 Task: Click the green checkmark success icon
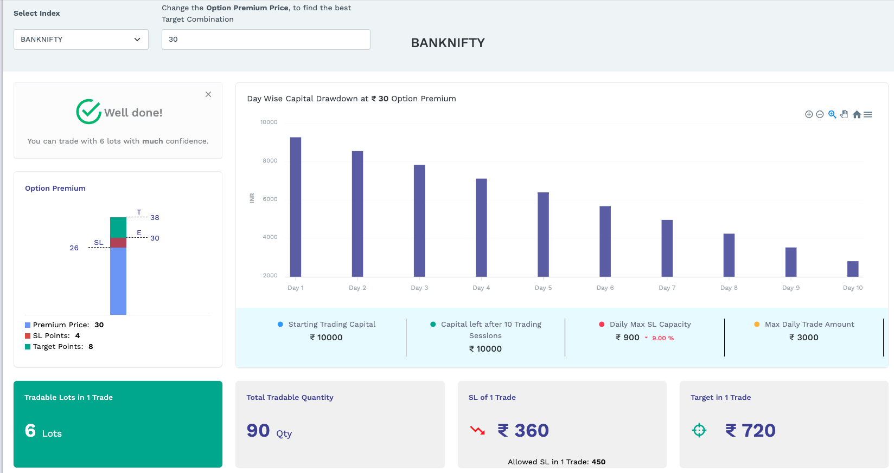[x=88, y=112]
